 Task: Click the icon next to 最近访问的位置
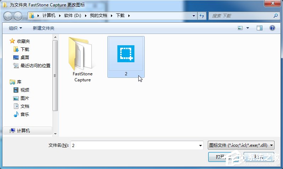pos(16,65)
